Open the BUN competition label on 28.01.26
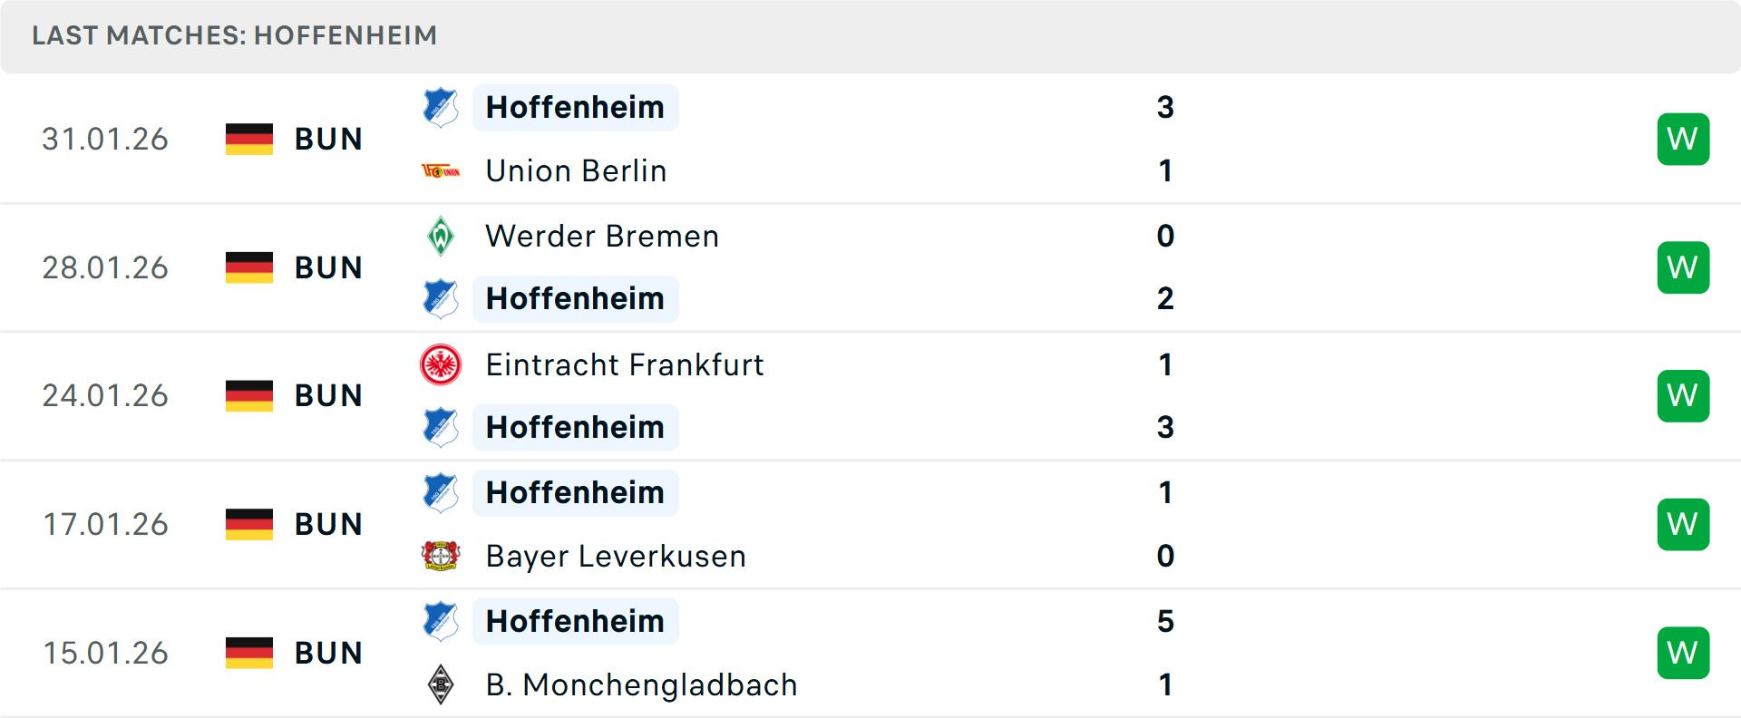 328,267
